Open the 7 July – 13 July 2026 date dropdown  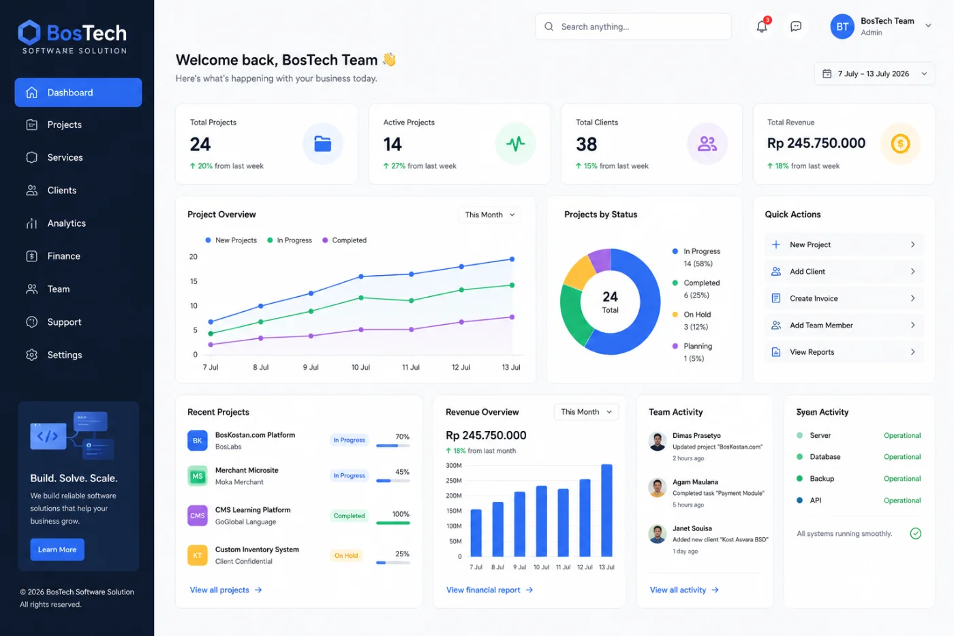[x=874, y=74]
